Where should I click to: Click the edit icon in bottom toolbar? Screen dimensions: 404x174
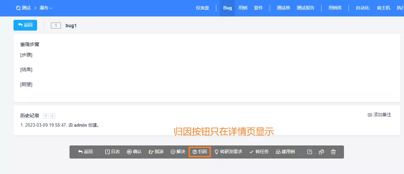[x=310, y=152]
